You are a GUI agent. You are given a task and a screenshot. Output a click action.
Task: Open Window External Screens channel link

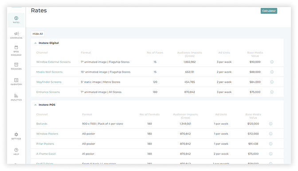pyautogui.click(x=53, y=62)
